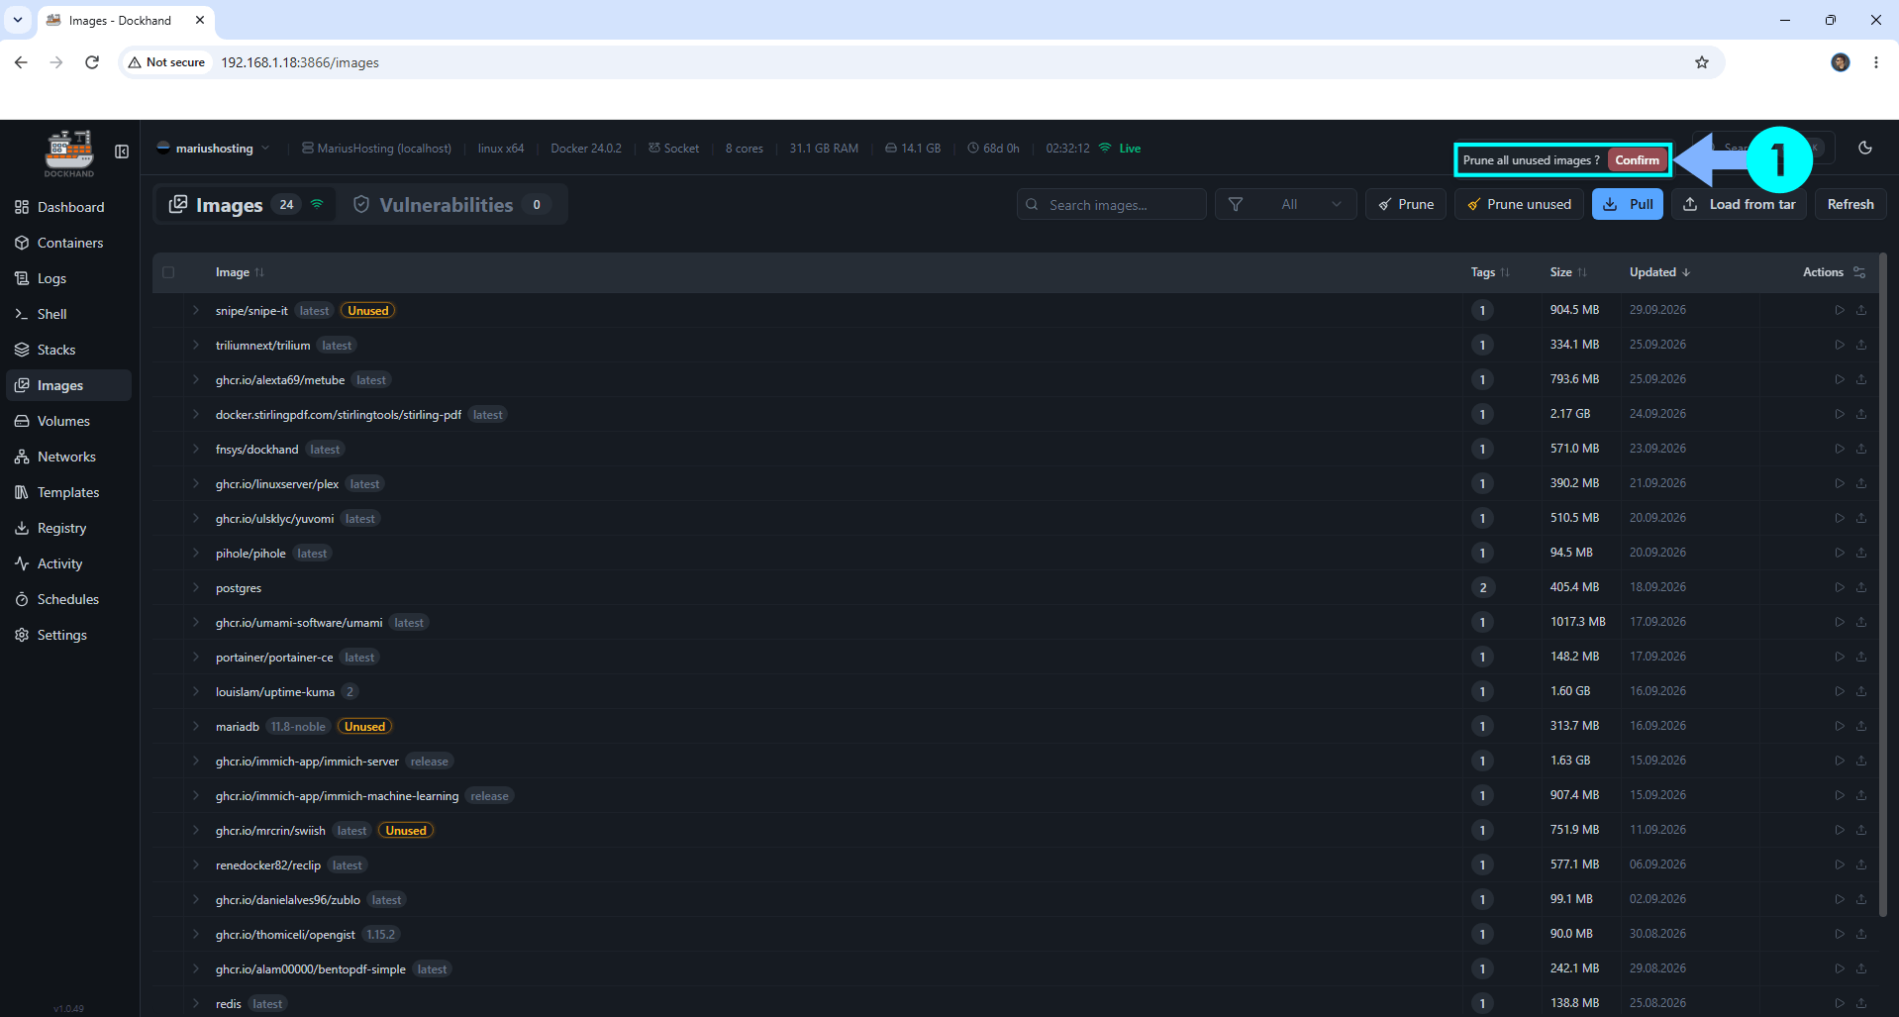Sort by the Tags column

point(1490,272)
